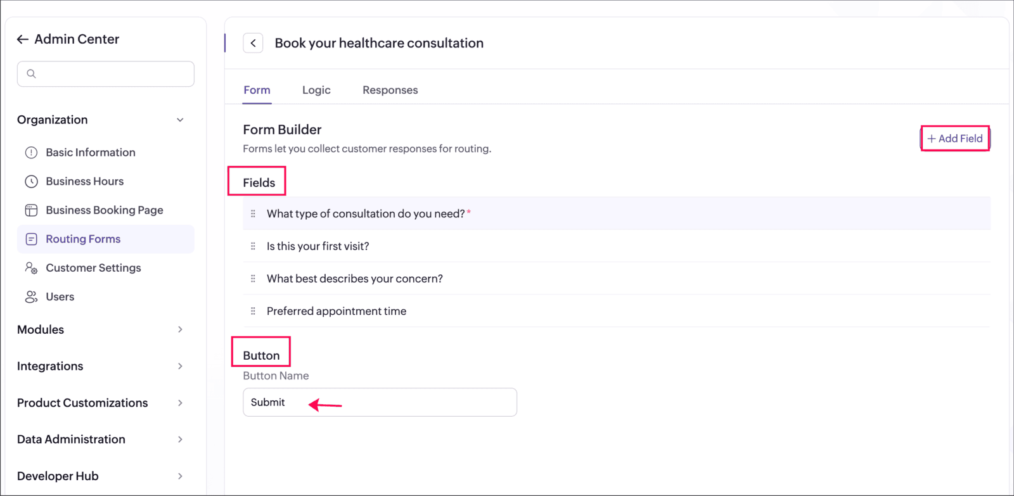Click the back chevron beside form title

(253, 43)
